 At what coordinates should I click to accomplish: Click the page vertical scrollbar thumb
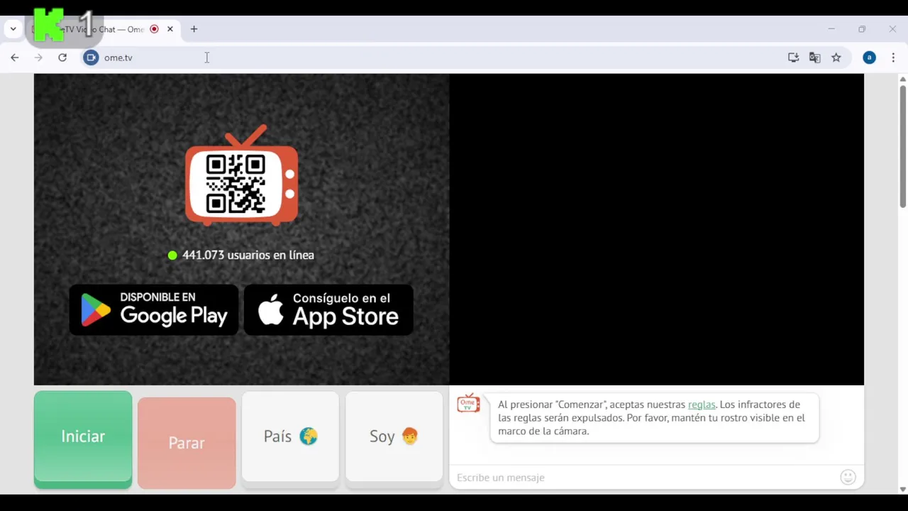[x=903, y=145]
